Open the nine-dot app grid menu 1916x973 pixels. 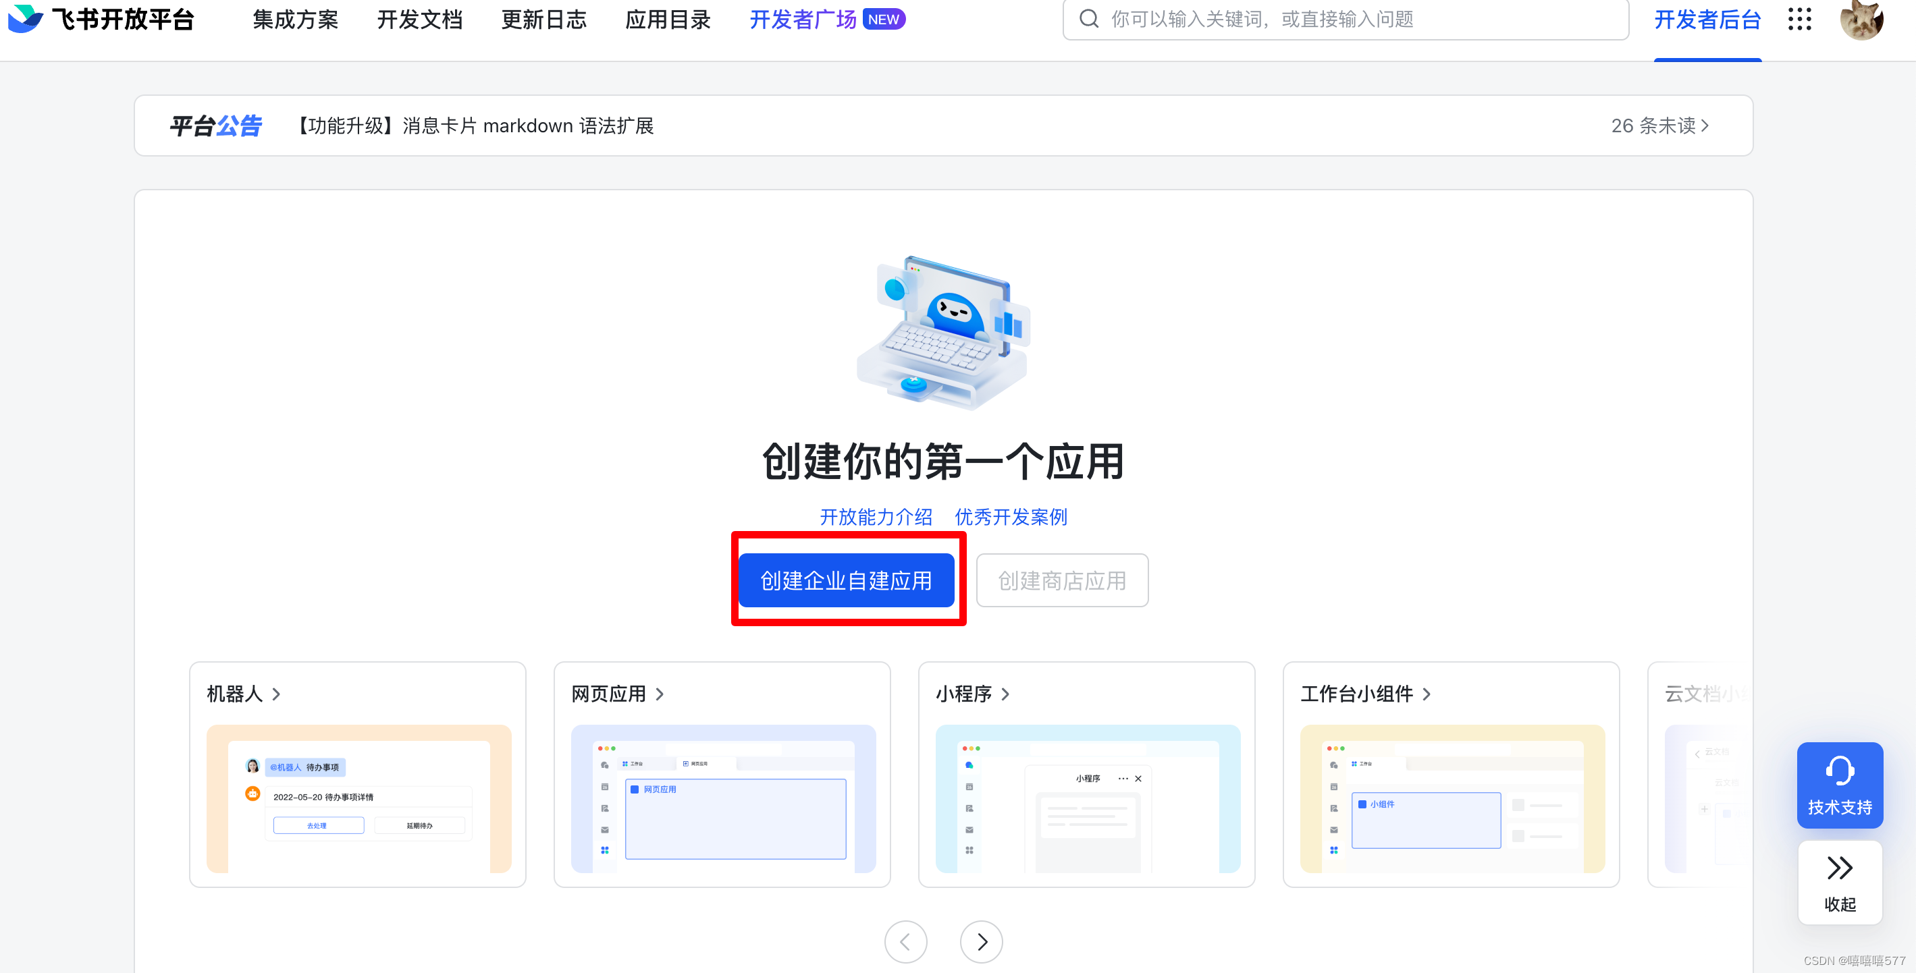coord(1799,20)
